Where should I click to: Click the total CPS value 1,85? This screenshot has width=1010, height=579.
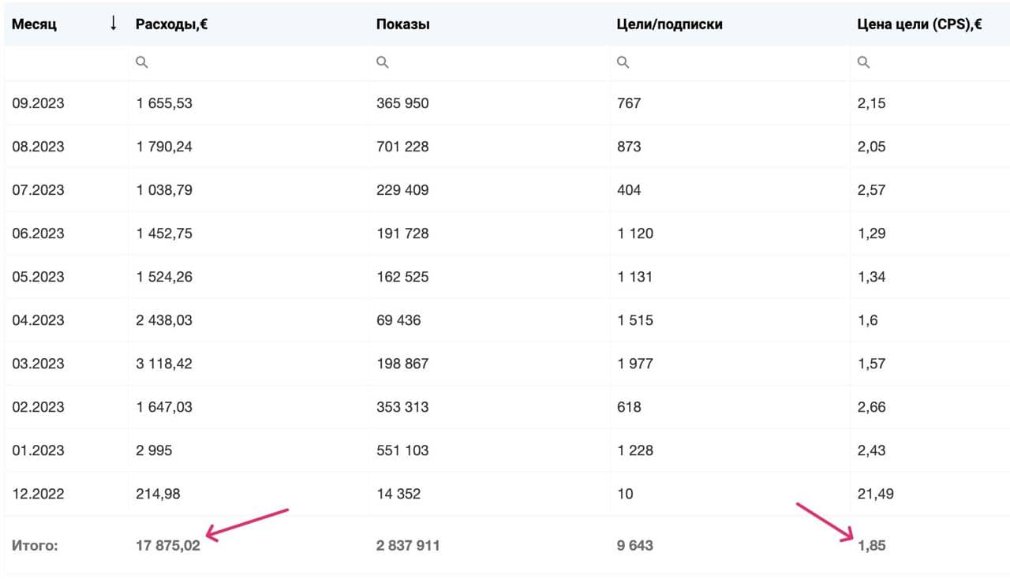point(872,544)
